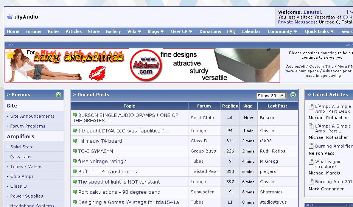
Task: Open Site category heading in sidebar
Action: [12, 106]
